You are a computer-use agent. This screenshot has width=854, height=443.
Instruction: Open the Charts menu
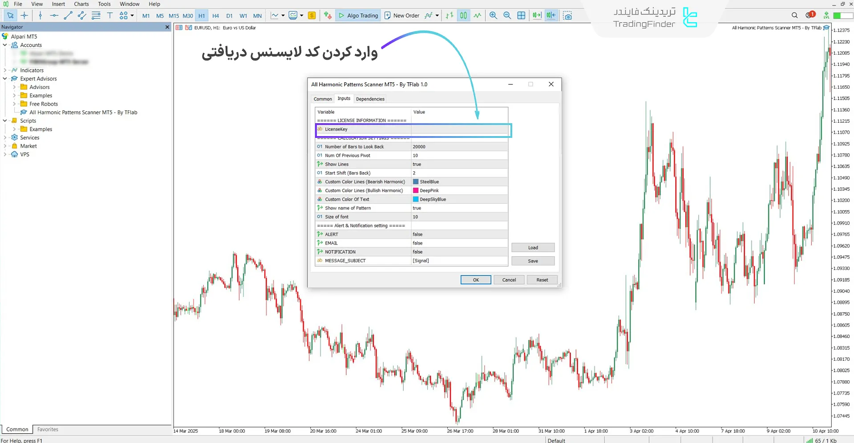(81, 4)
